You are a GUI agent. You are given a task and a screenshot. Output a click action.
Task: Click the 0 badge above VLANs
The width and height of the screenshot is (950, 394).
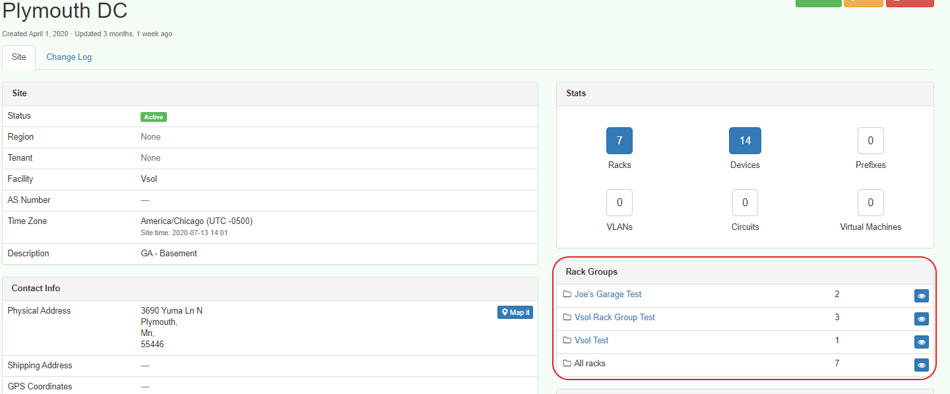pos(619,202)
